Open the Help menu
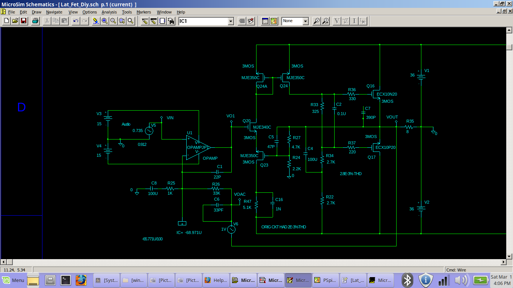Image resolution: width=513 pixels, height=288 pixels. tap(181, 12)
